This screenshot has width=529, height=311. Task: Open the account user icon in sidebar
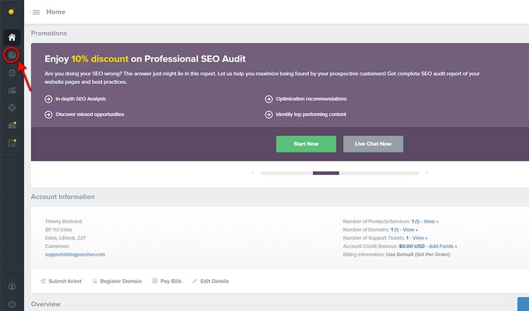coord(12,286)
